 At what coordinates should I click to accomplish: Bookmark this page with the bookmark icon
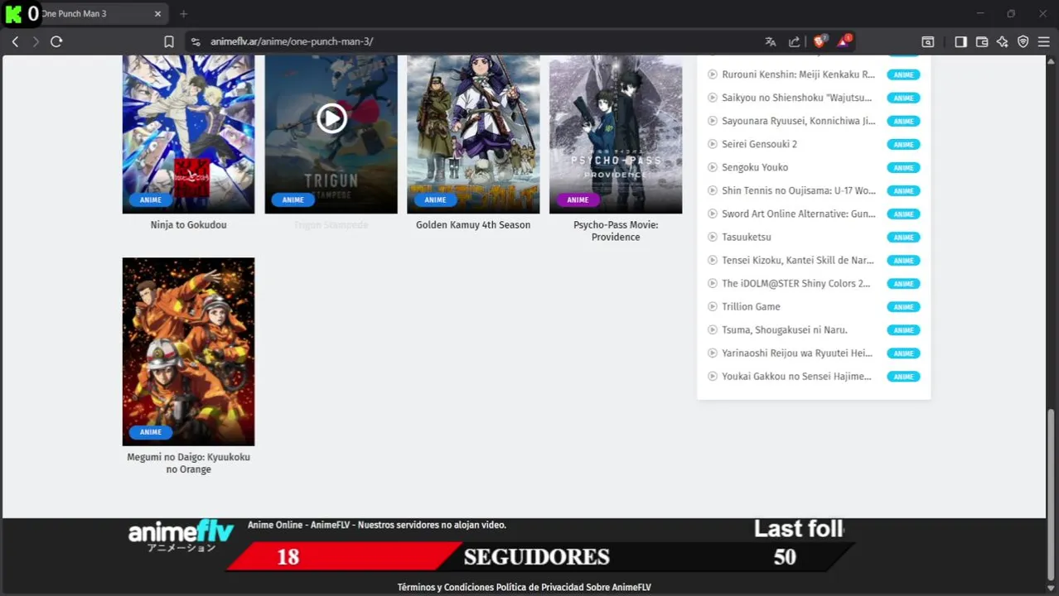169,41
